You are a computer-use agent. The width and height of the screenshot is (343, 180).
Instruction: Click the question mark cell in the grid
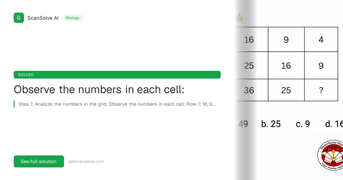tap(321, 90)
